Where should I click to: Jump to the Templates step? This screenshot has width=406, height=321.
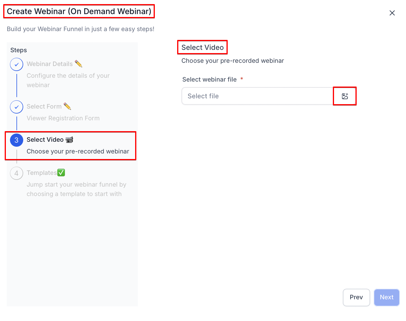click(42, 173)
